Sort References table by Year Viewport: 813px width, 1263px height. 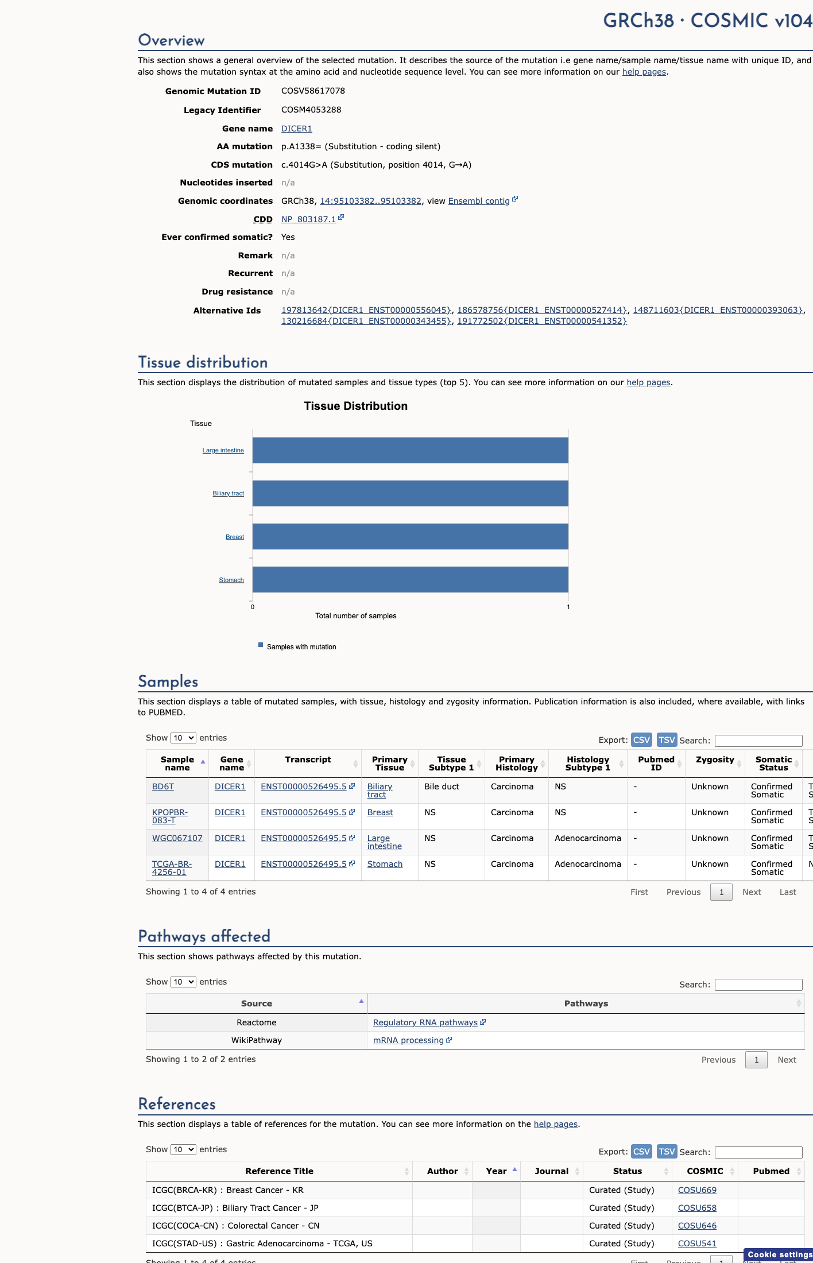(496, 1171)
